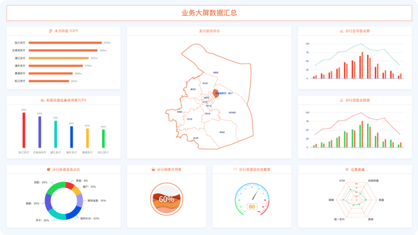Select the 嘉定区 region on the map

[x=193, y=89]
